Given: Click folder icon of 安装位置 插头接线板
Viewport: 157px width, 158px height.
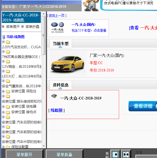Looking at the screenshot, I should [8, 97].
